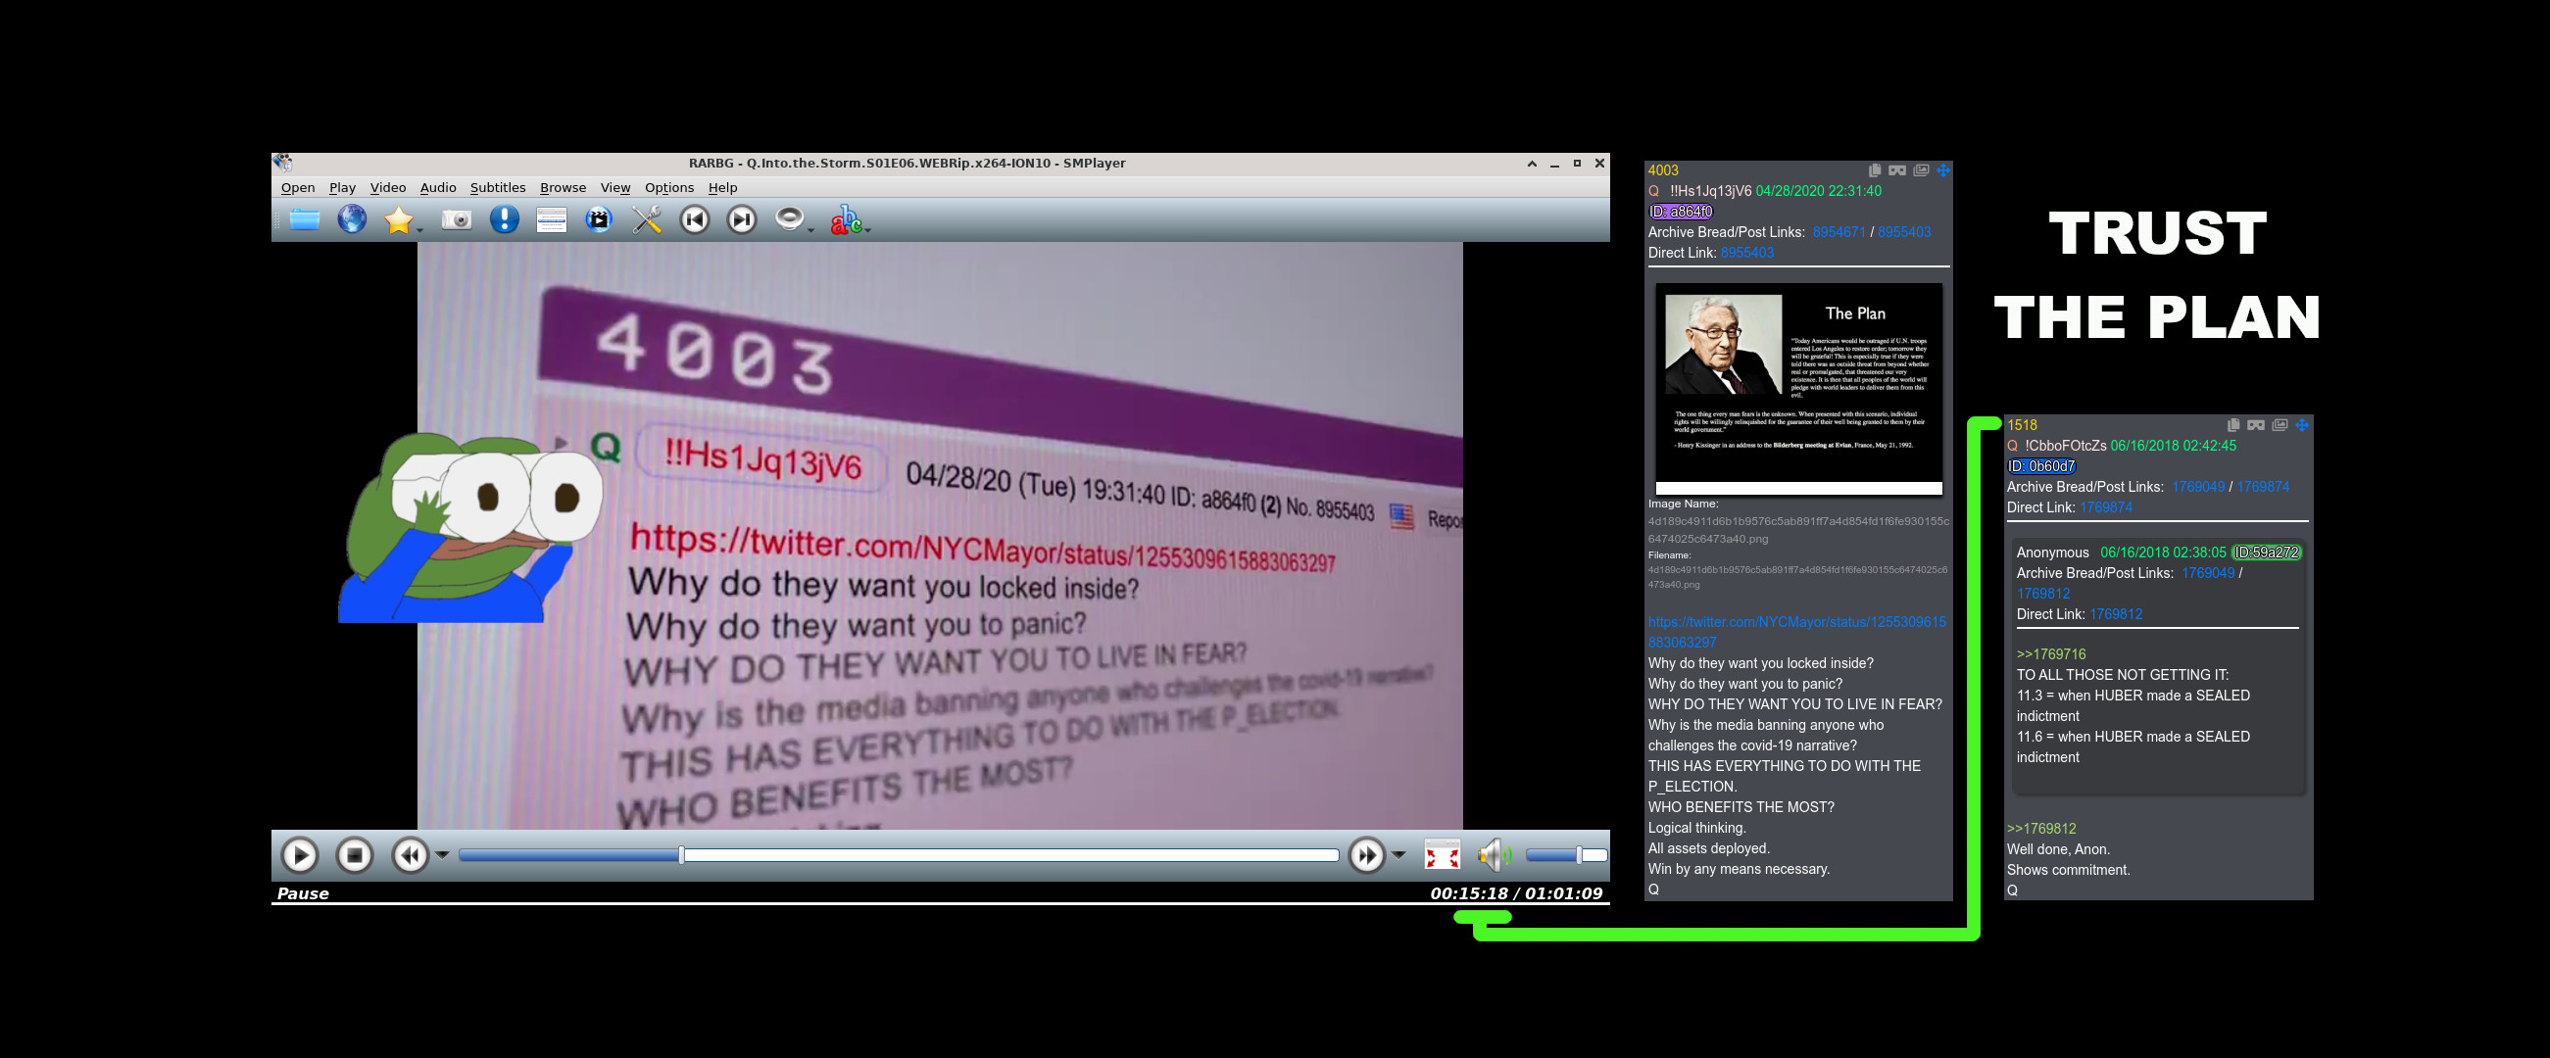The image size is (2550, 1058).
Task: Click image gallery icon on post 4003
Action: [x=1921, y=170]
